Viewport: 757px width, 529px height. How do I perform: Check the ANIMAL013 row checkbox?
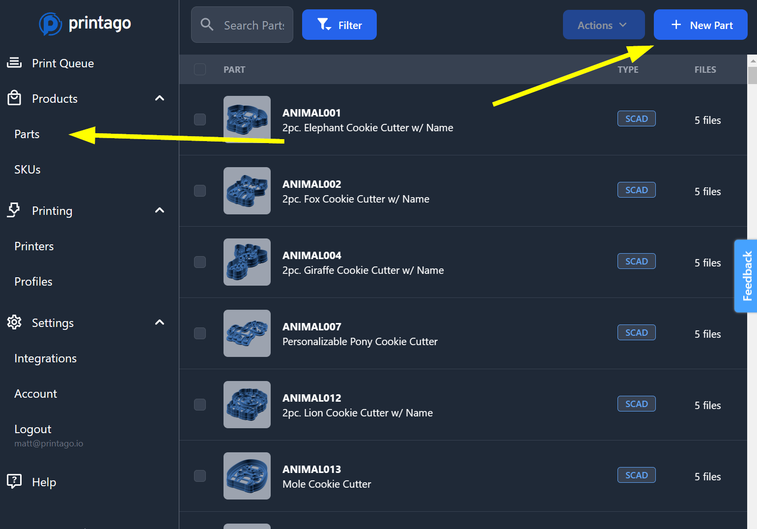point(200,476)
